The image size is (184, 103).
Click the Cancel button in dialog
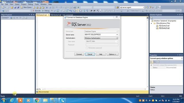pos(90,54)
